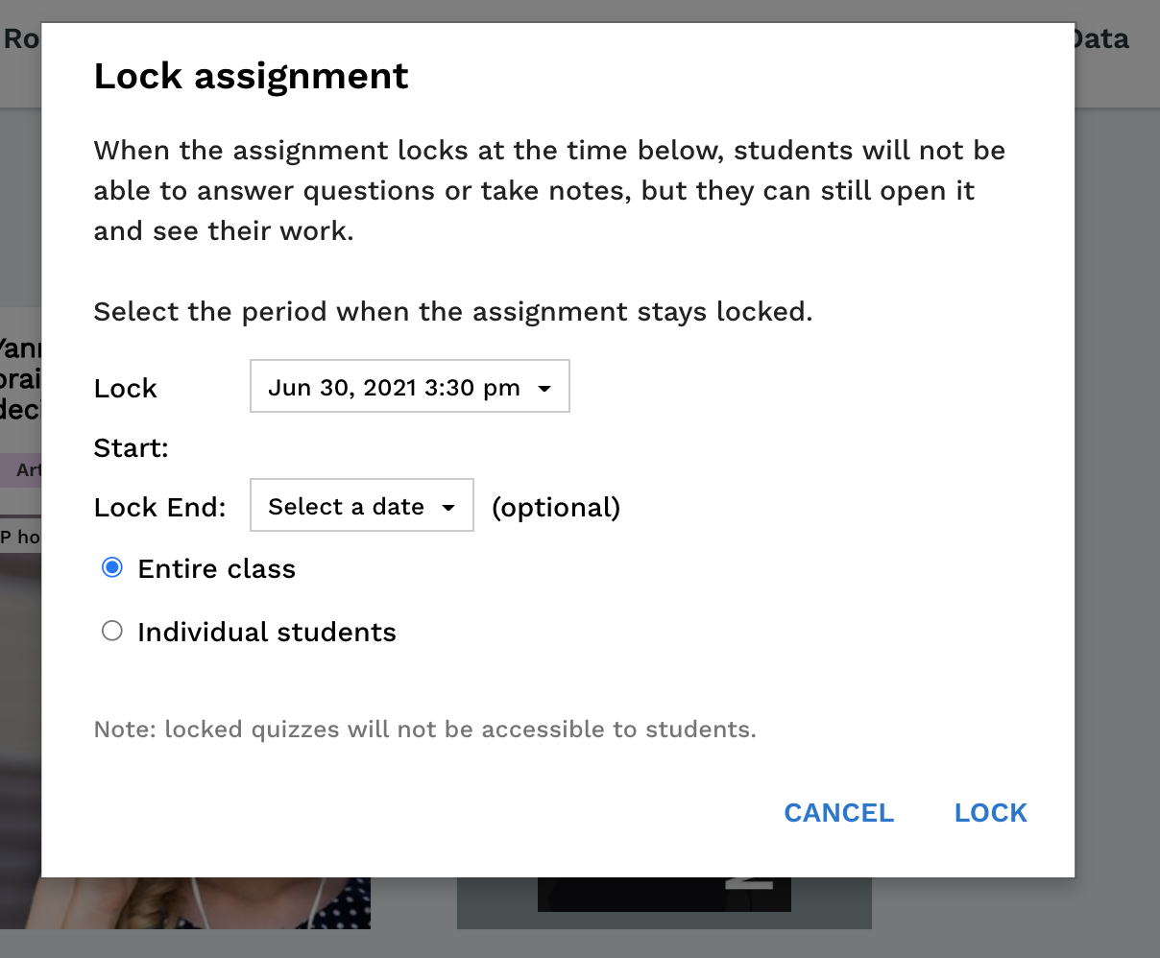1160x958 pixels.
Task: Click the note about locked quizzes
Action: point(425,730)
